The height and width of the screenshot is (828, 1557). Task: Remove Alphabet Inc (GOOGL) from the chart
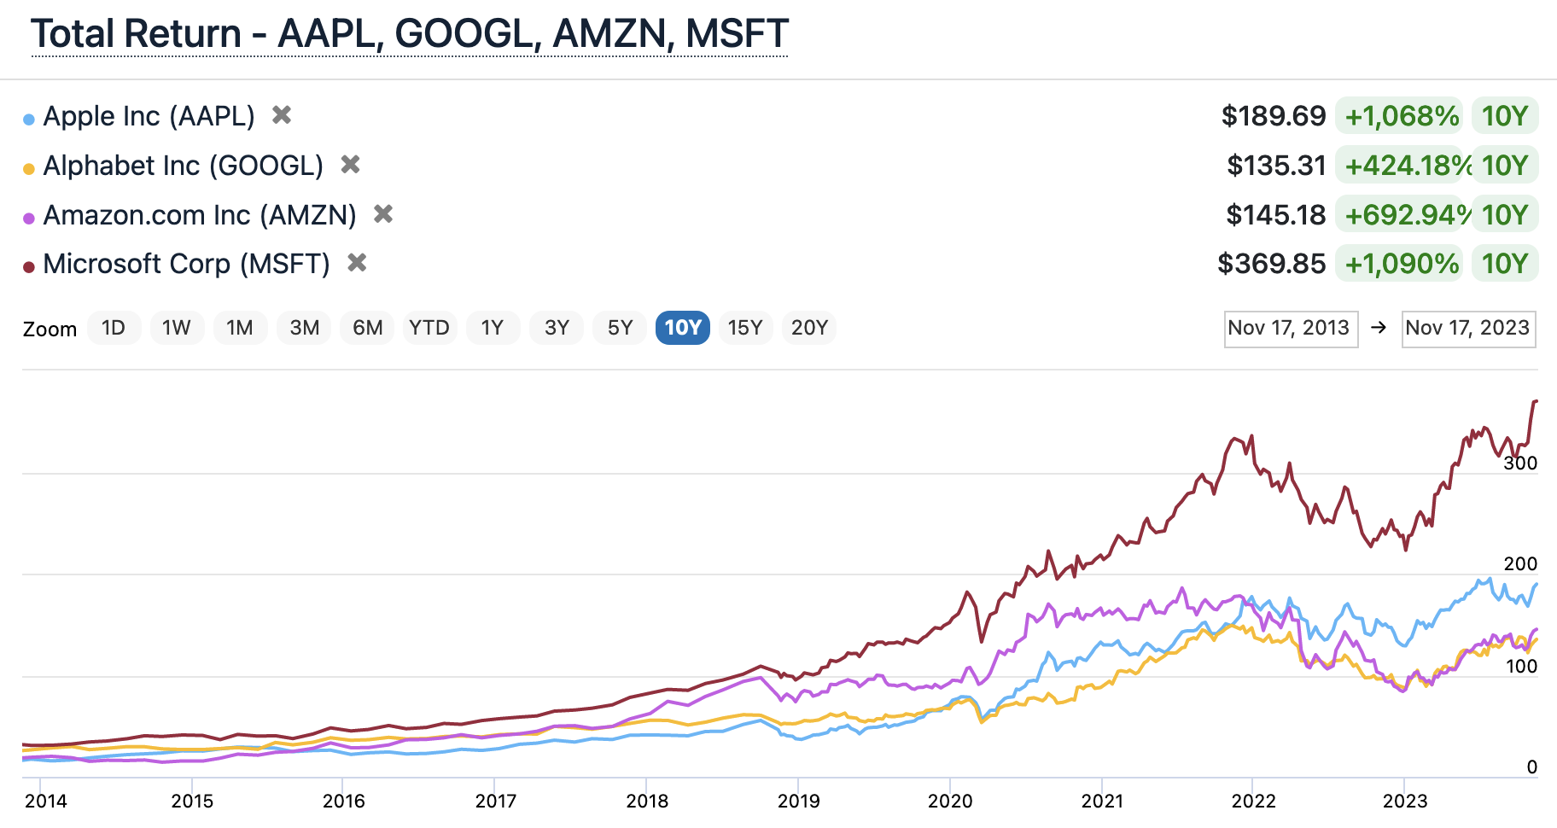click(350, 165)
